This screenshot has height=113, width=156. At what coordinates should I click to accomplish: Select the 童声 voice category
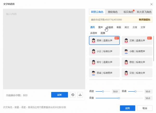point(100,27)
